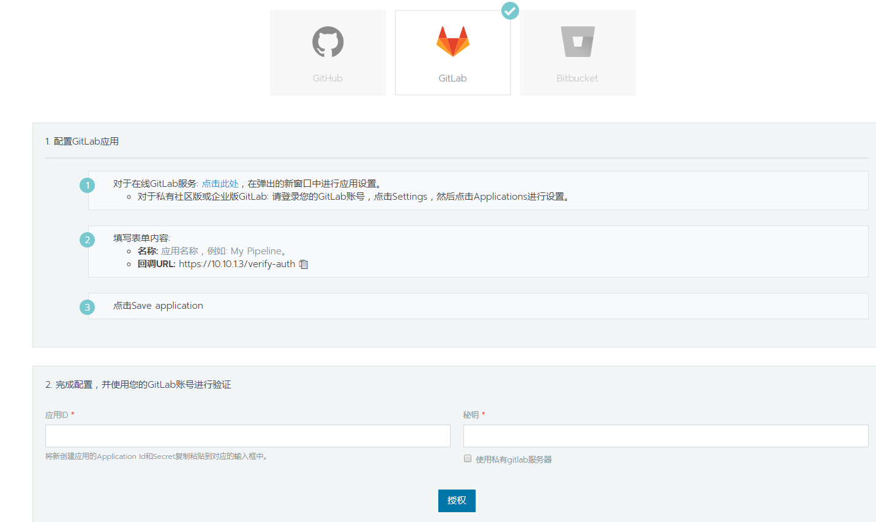Click the 名称: 应用名称 example line
The width and height of the screenshot is (876, 522).
[x=212, y=251]
